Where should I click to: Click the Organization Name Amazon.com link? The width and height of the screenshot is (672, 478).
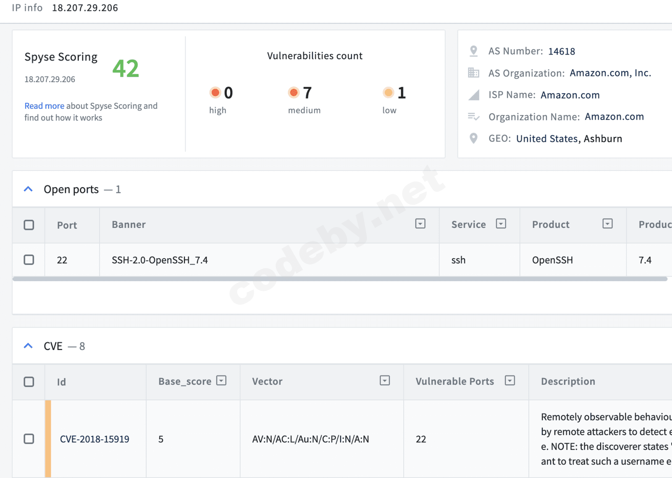pos(614,117)
